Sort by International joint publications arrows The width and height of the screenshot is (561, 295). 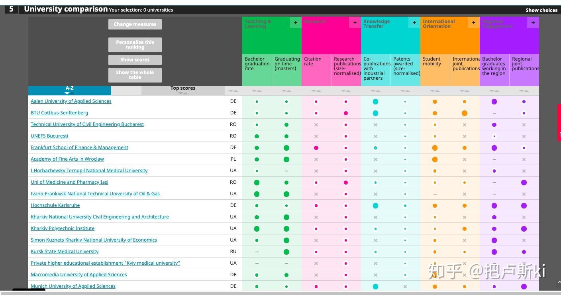(465, 91)
